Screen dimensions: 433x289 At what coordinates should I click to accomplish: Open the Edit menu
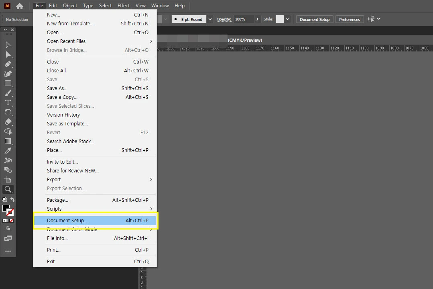pyautogui.click(x=53, y=6)
